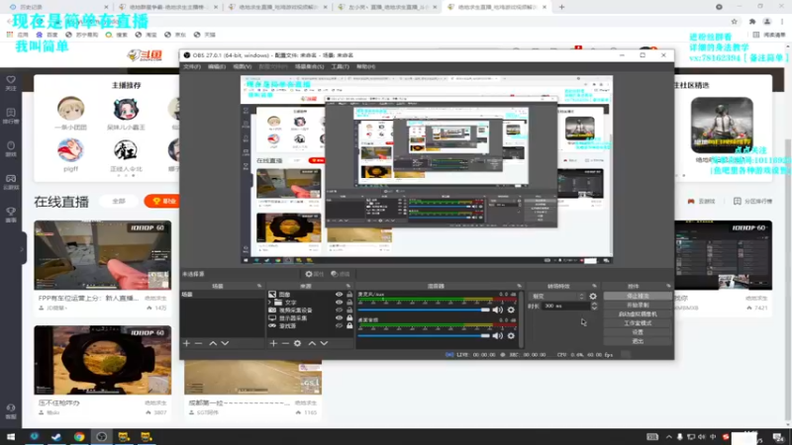The image size is (792, 445).
Task: Click 启动虚拟摄像机 button in OBS controls
Action: (638, 314)
